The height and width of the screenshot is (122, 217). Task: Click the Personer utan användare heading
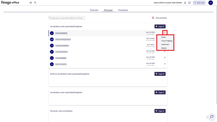click(61, 111)
